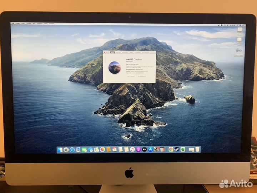Screen dimensions: 257x193
Task: Open the Вид menu
Action: click(x=34, y=24)
